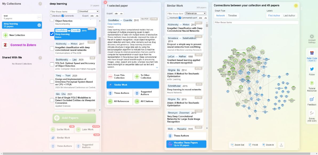Enable Abstracts in deep learning collection list
The height and width of the screenshot is (155, 318).
[51, 16]
